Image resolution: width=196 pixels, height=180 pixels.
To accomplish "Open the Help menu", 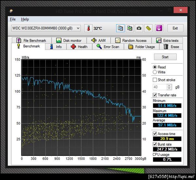I will pos(25,19).
